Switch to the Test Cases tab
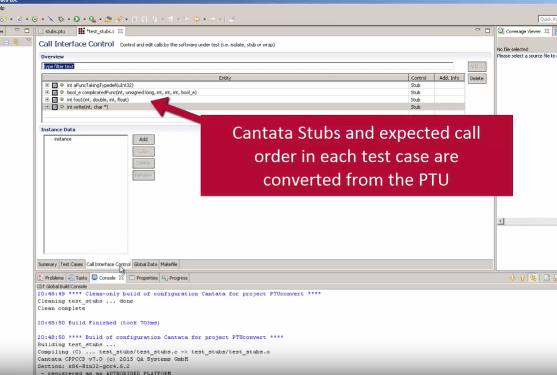Screen dimensions: 557x375 [71, 265]
